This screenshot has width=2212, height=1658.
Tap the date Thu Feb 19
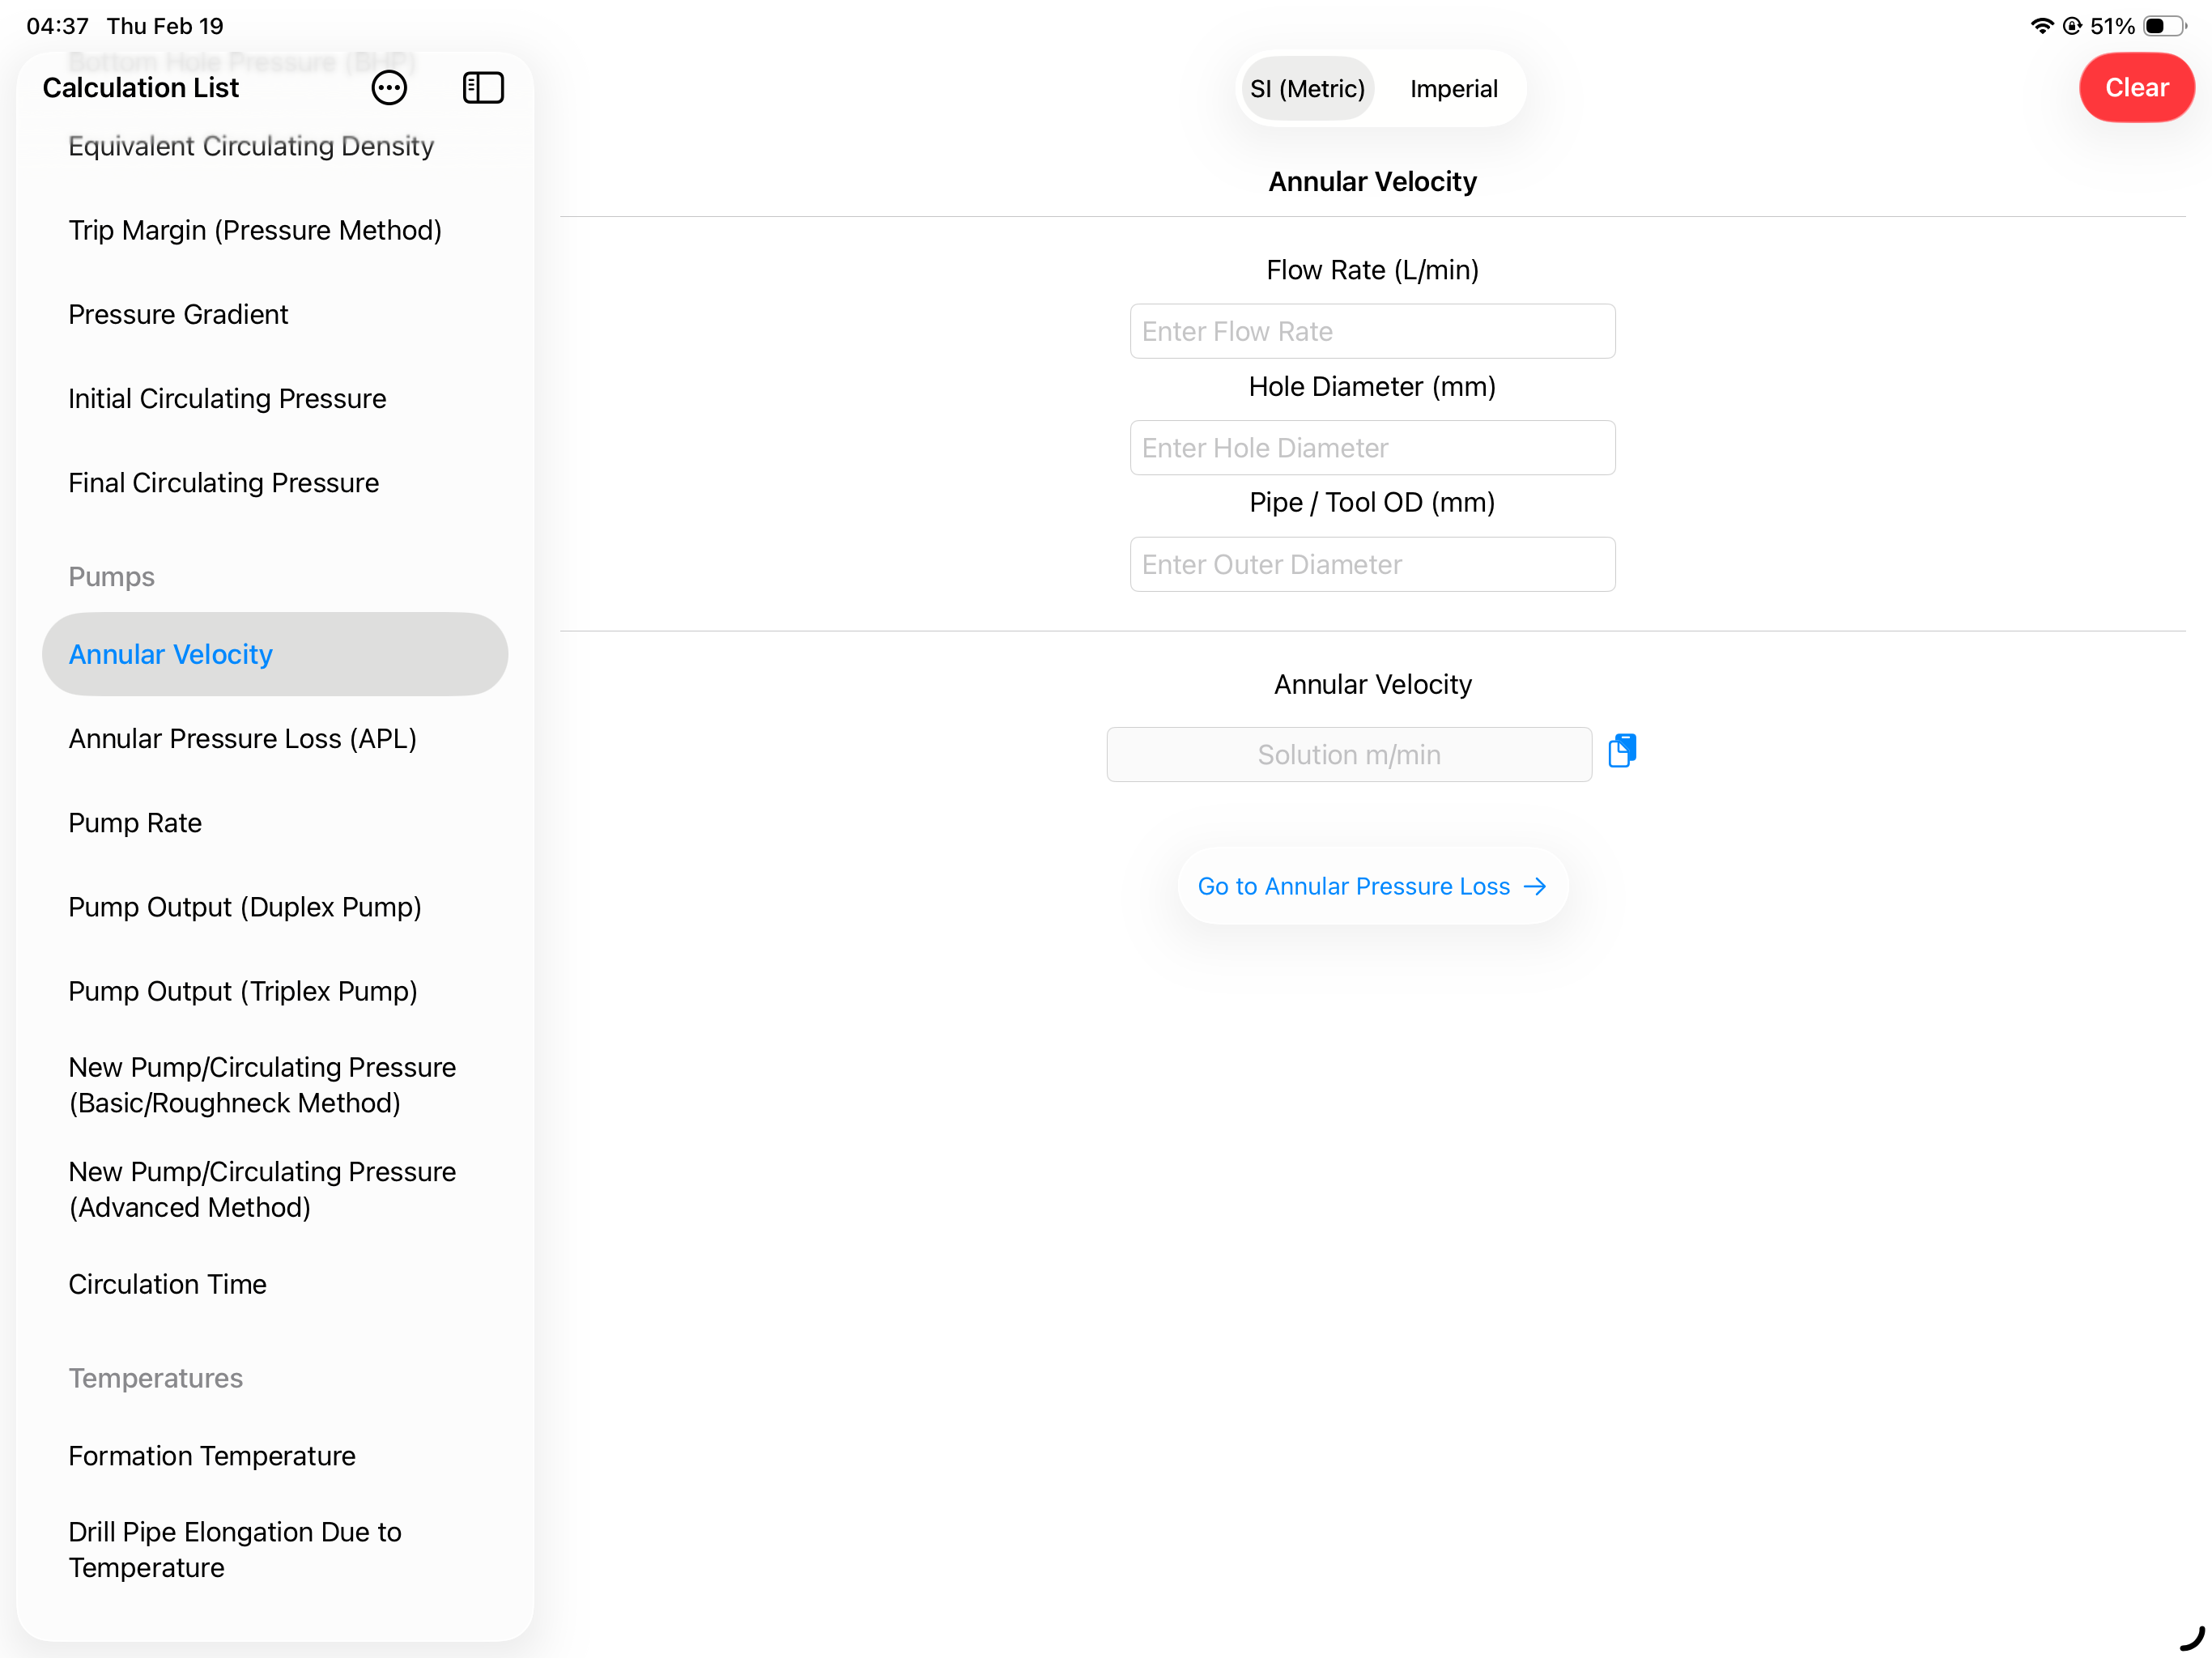point(165,26)
